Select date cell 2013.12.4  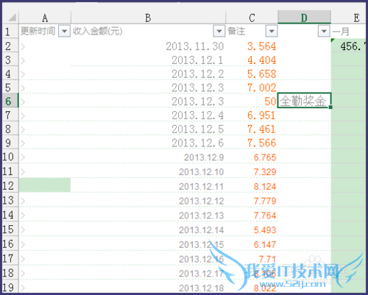(x=148, y=115)
